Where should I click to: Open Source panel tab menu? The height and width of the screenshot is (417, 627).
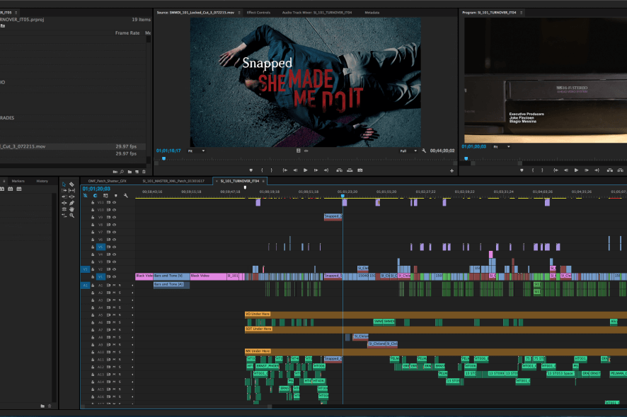[x=239, y=13]
